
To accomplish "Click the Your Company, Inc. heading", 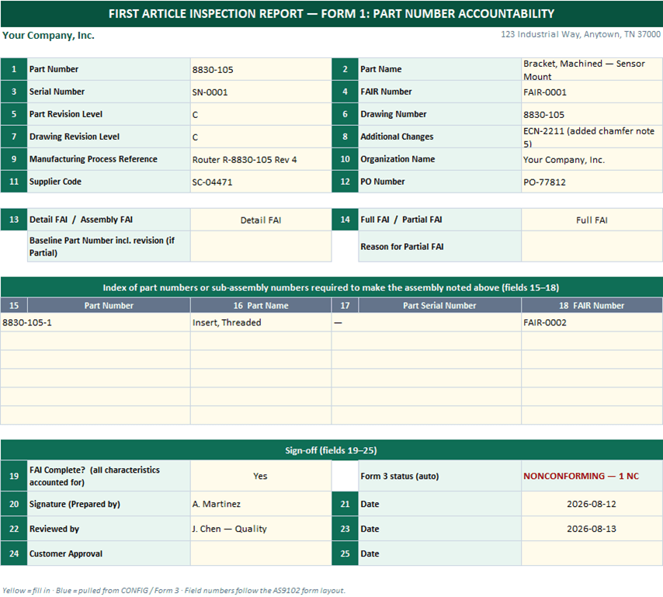I will pos(48,36).
